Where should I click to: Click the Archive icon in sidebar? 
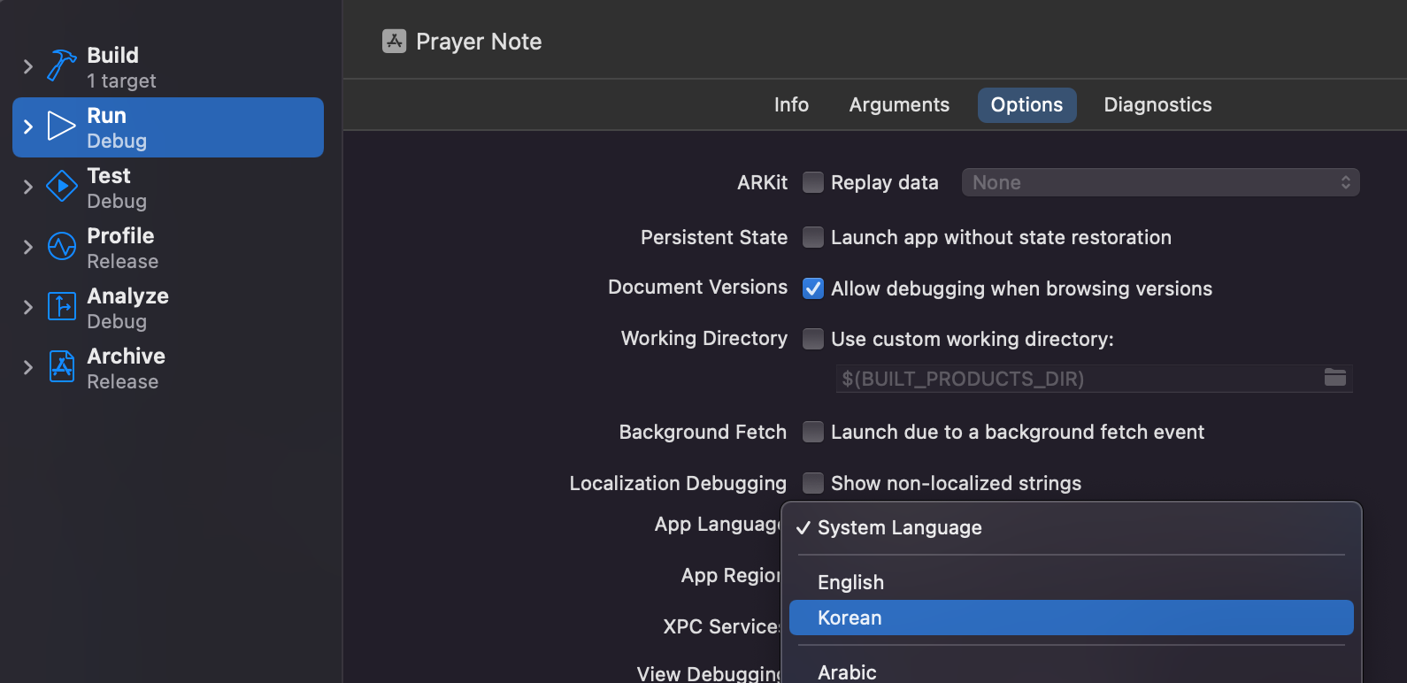tap(61, 367)
